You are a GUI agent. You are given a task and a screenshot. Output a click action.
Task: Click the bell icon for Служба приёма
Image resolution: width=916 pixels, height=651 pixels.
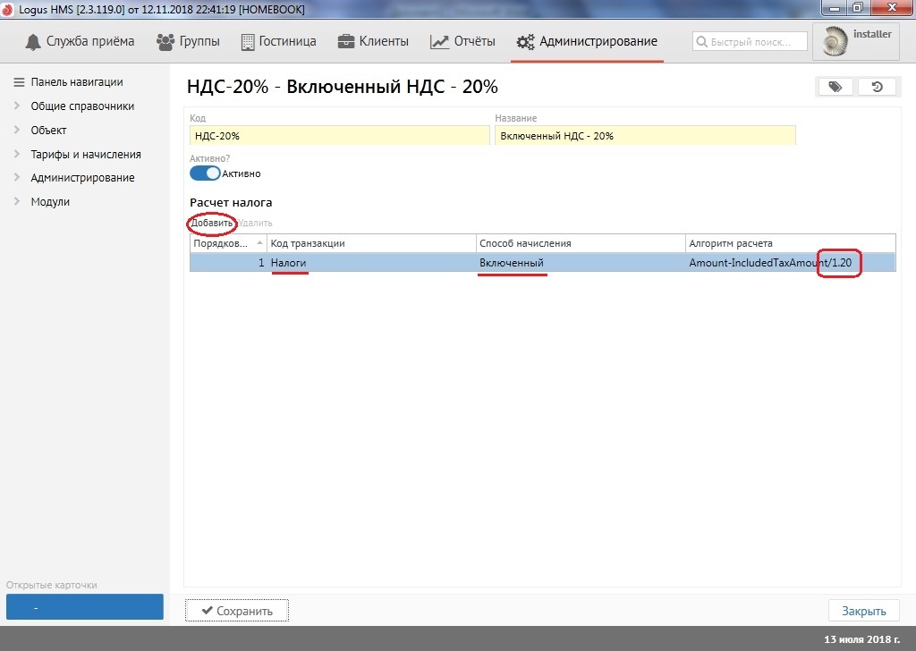pyautogui.click(x=33, y=42)
